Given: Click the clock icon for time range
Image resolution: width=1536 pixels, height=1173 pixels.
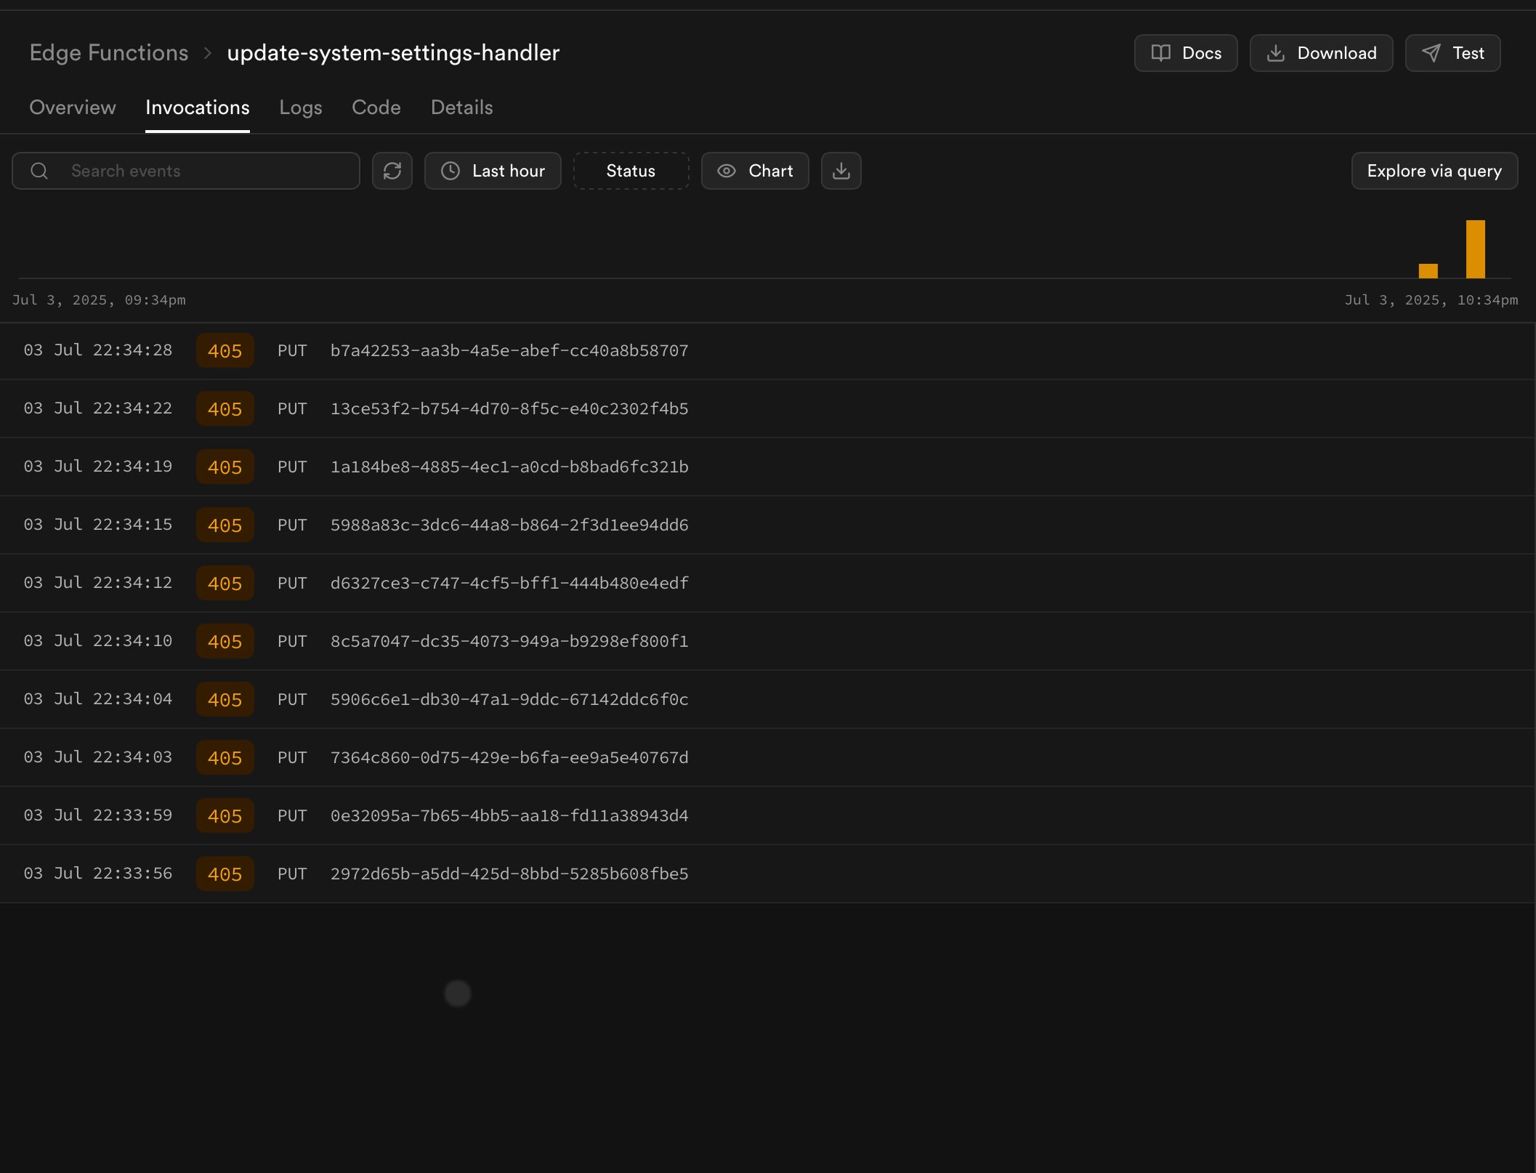Looking at the screenshot, I should click(x=450, y=171).
